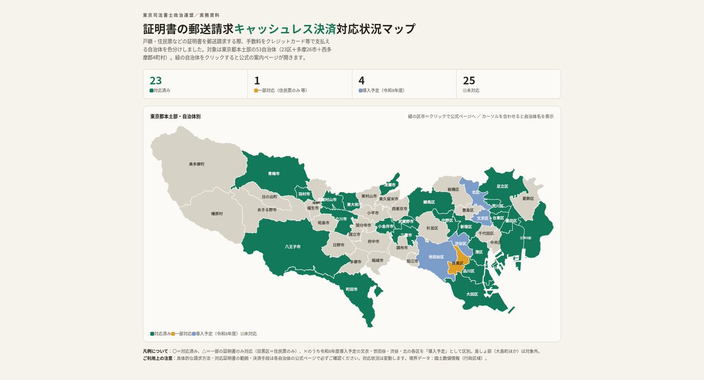Click the 西東京市 region
Image resolution: width=704 pixels, height=380 pixels.
pos(400,209)
